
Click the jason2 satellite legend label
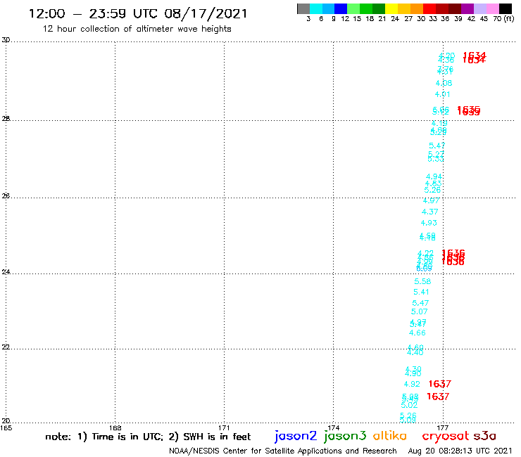click(296, 436)
